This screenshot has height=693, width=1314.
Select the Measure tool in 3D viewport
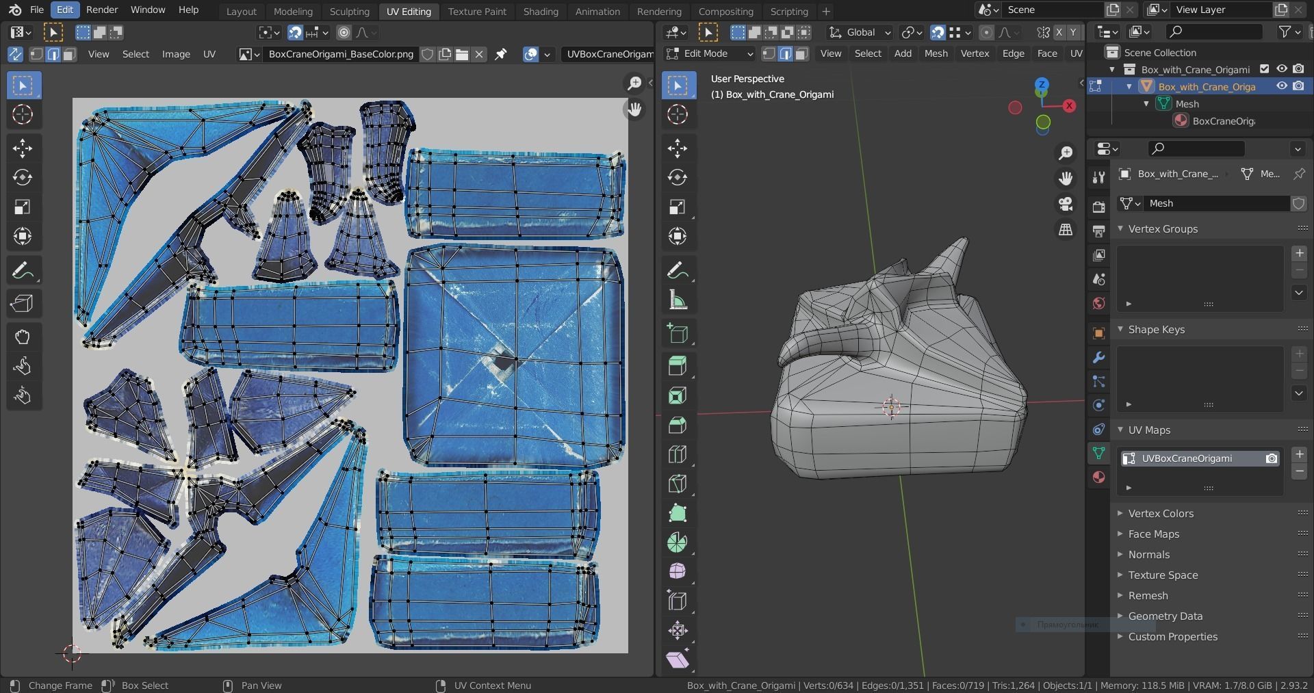point(678,300)
